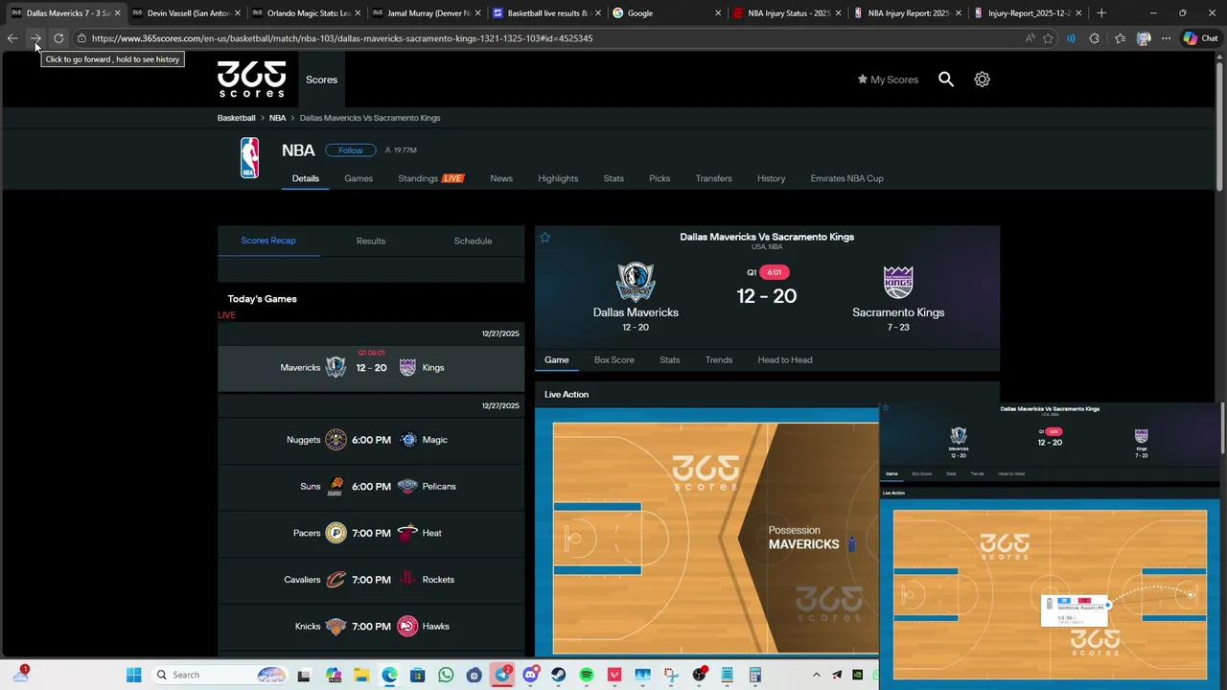Viewport: 1227px width, 690px height.
Task: Follow the NBA league
Action: point(350,150)
